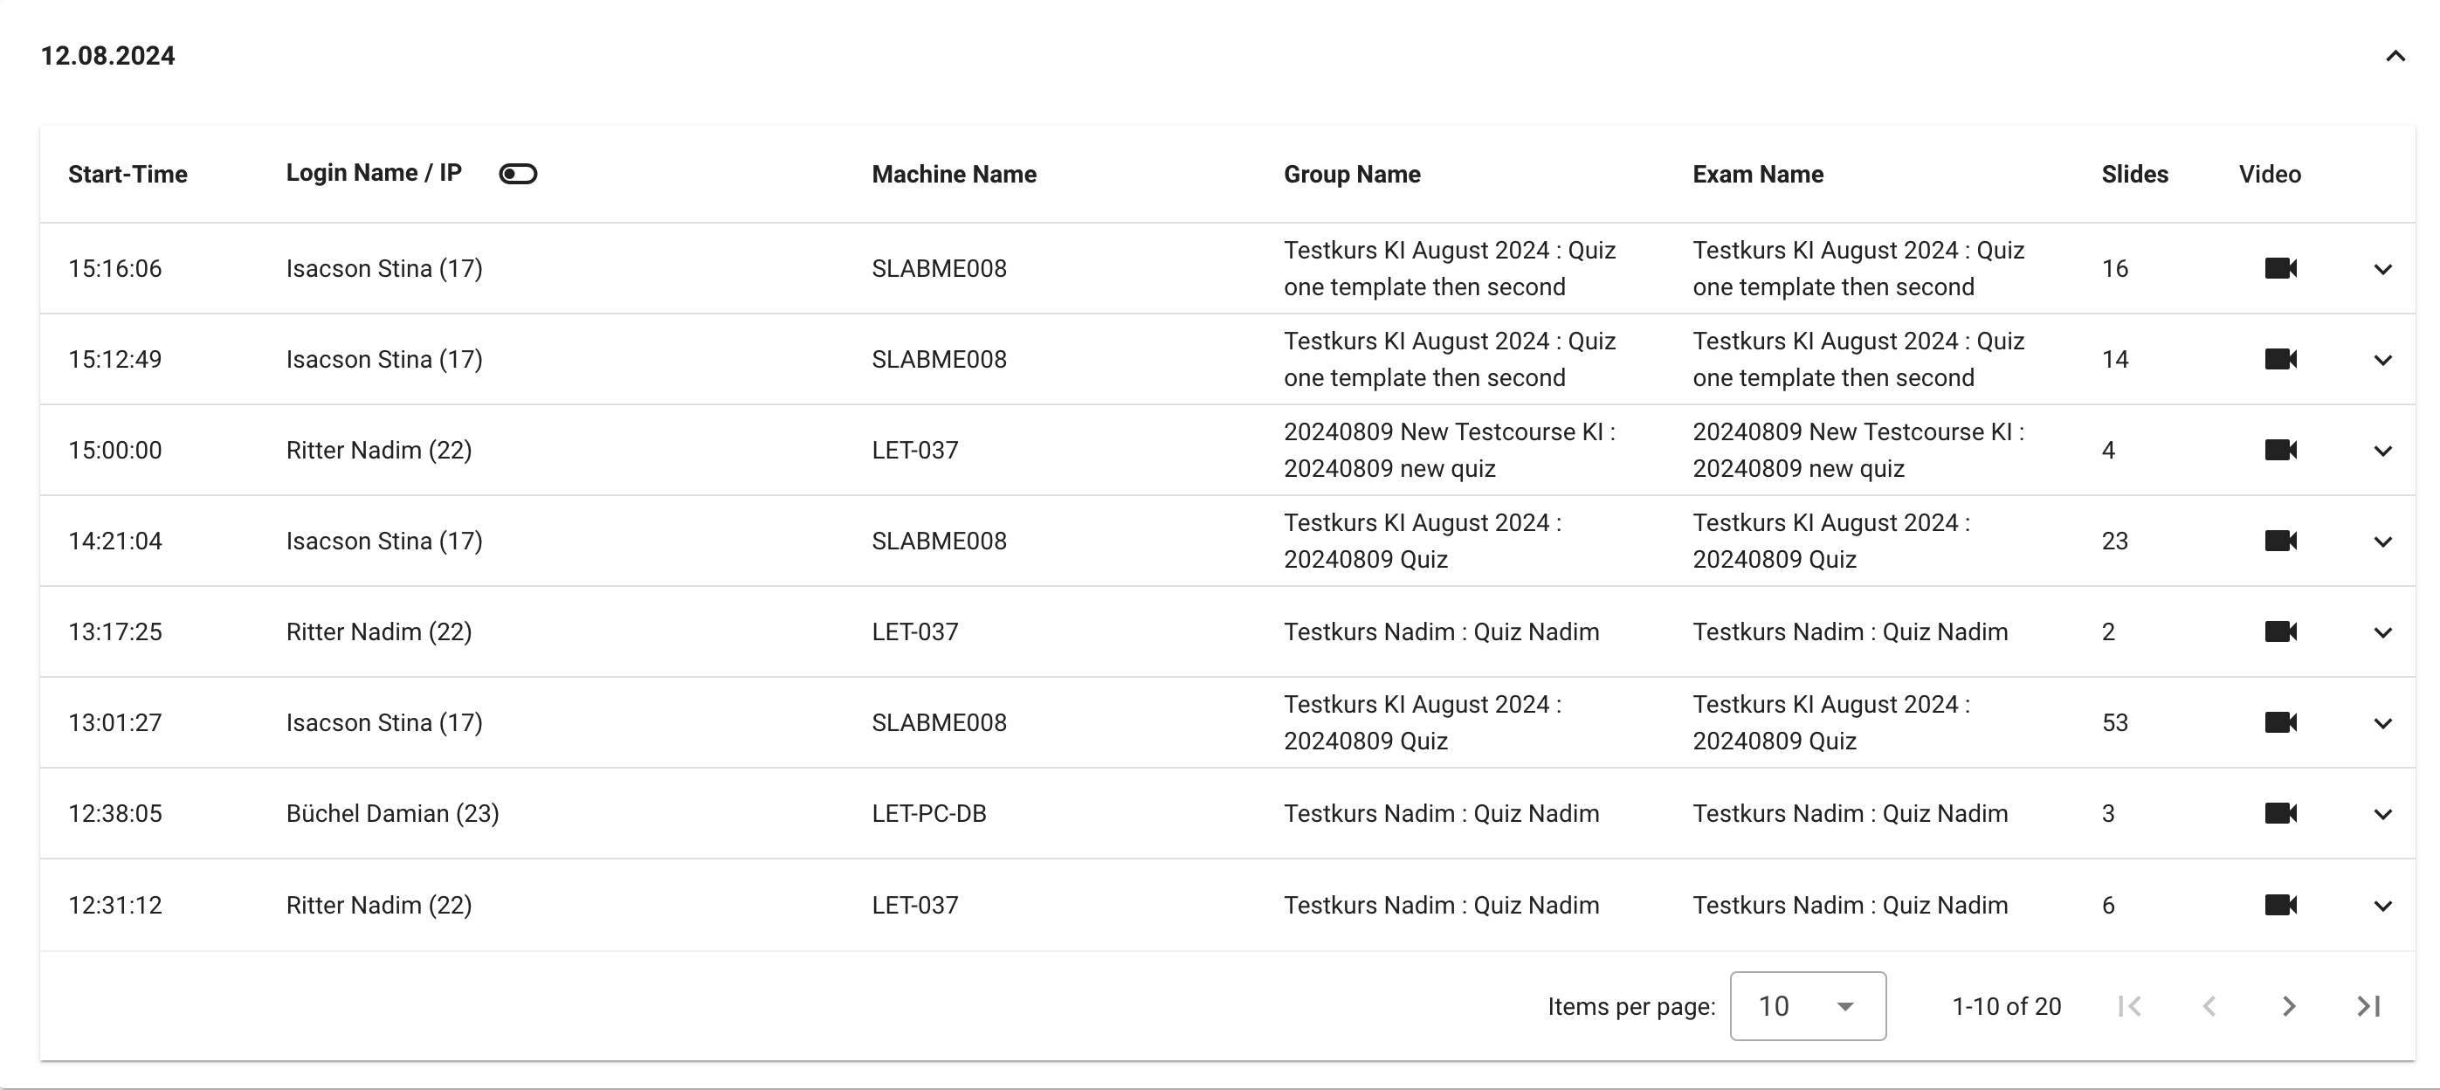Play video of Ritter Nadim 15:00:00 row

[x=2280, y=450]
